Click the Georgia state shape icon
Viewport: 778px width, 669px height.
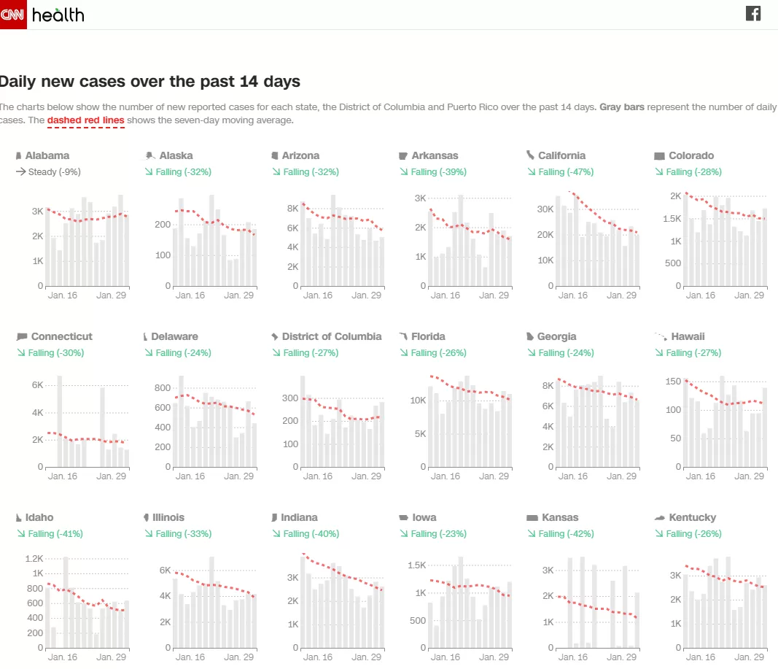pos(530,336)
